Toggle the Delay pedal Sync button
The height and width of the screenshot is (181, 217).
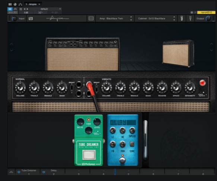coord(132,144)
